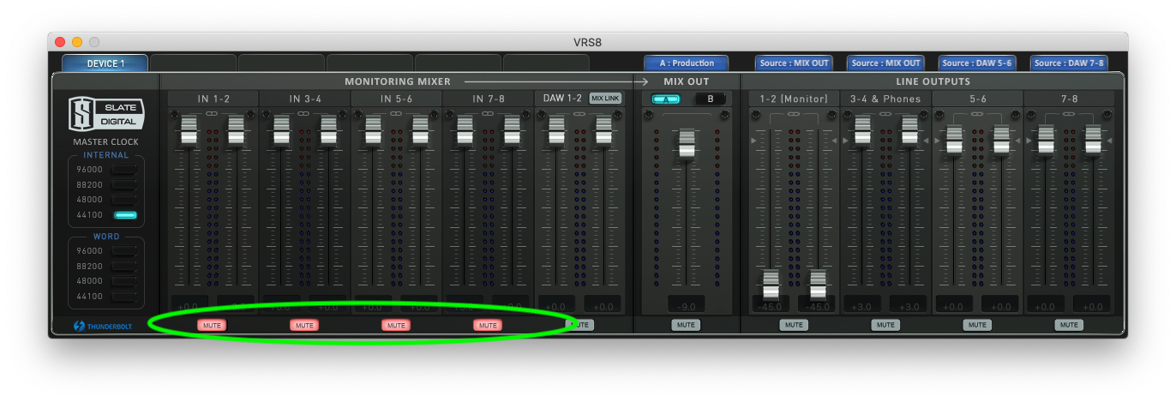This screenshot has width=1176, height=402.
Task: Click the left fader of 1-2 (Monitor)
Action: [771, 285]
